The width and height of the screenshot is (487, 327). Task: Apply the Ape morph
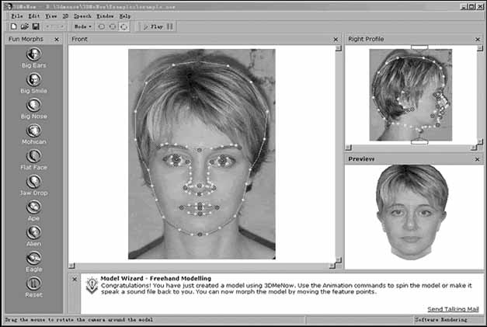pyautogui.click(x=33, y=207)
